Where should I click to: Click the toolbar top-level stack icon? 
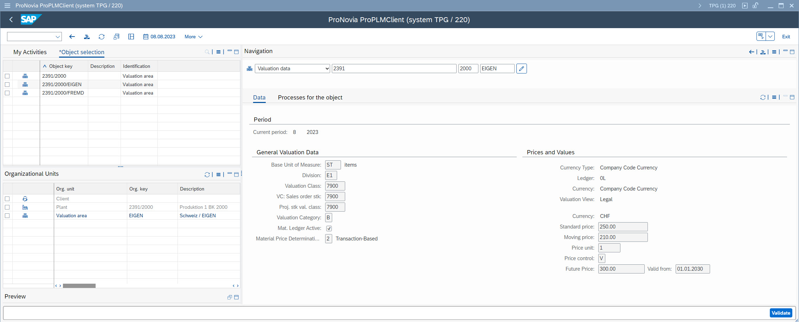tap(87, 37)
